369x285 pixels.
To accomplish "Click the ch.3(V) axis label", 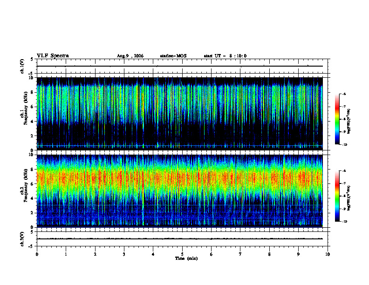I will point(22,239).
